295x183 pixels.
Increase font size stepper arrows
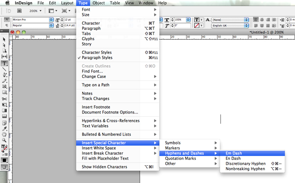click(62, 20)
